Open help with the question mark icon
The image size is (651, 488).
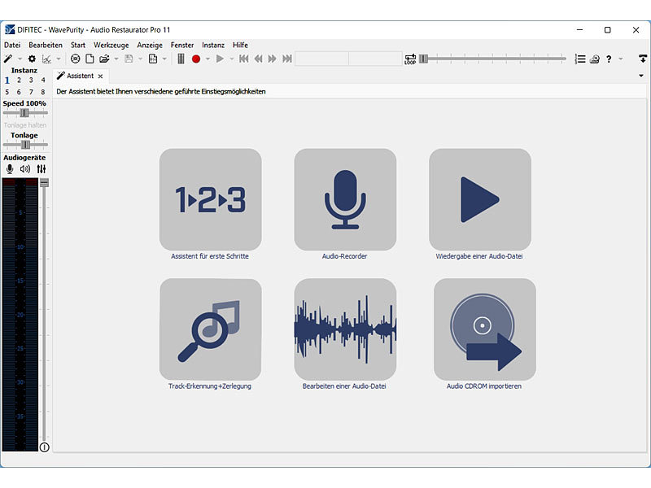[609, 59]
